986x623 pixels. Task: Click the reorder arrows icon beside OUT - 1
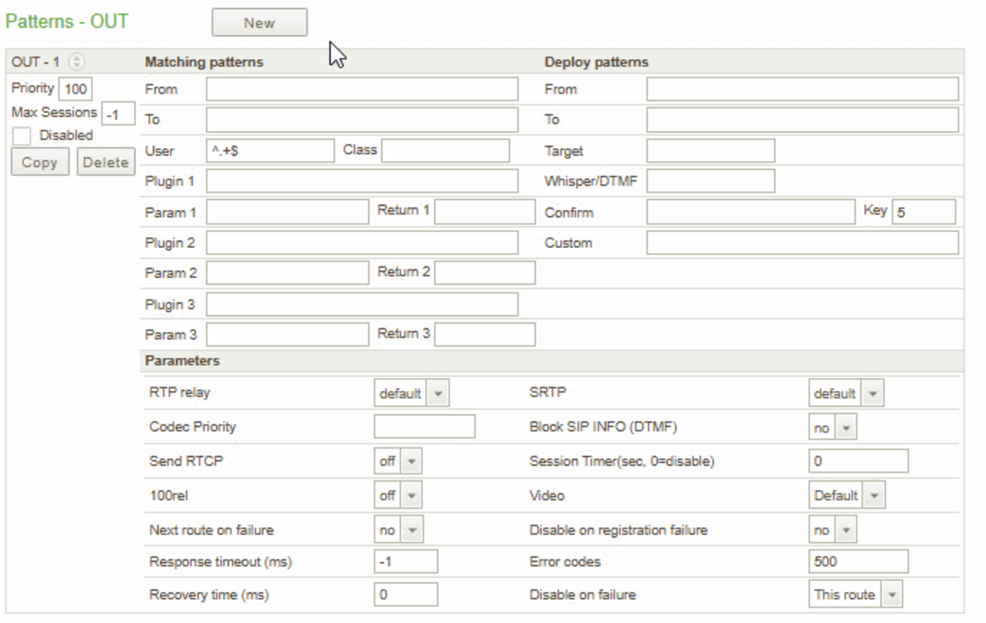(77, 61)
